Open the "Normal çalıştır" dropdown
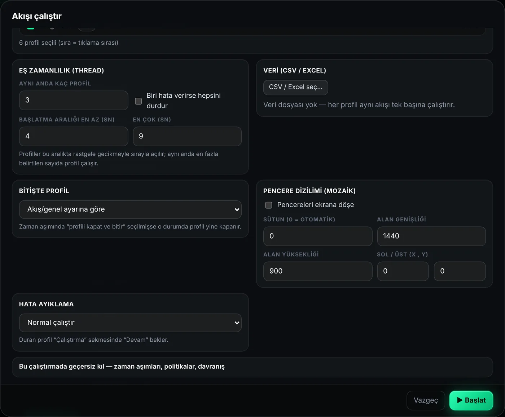The height and width of the screenshot is (417, 505). tap(130, 323)
